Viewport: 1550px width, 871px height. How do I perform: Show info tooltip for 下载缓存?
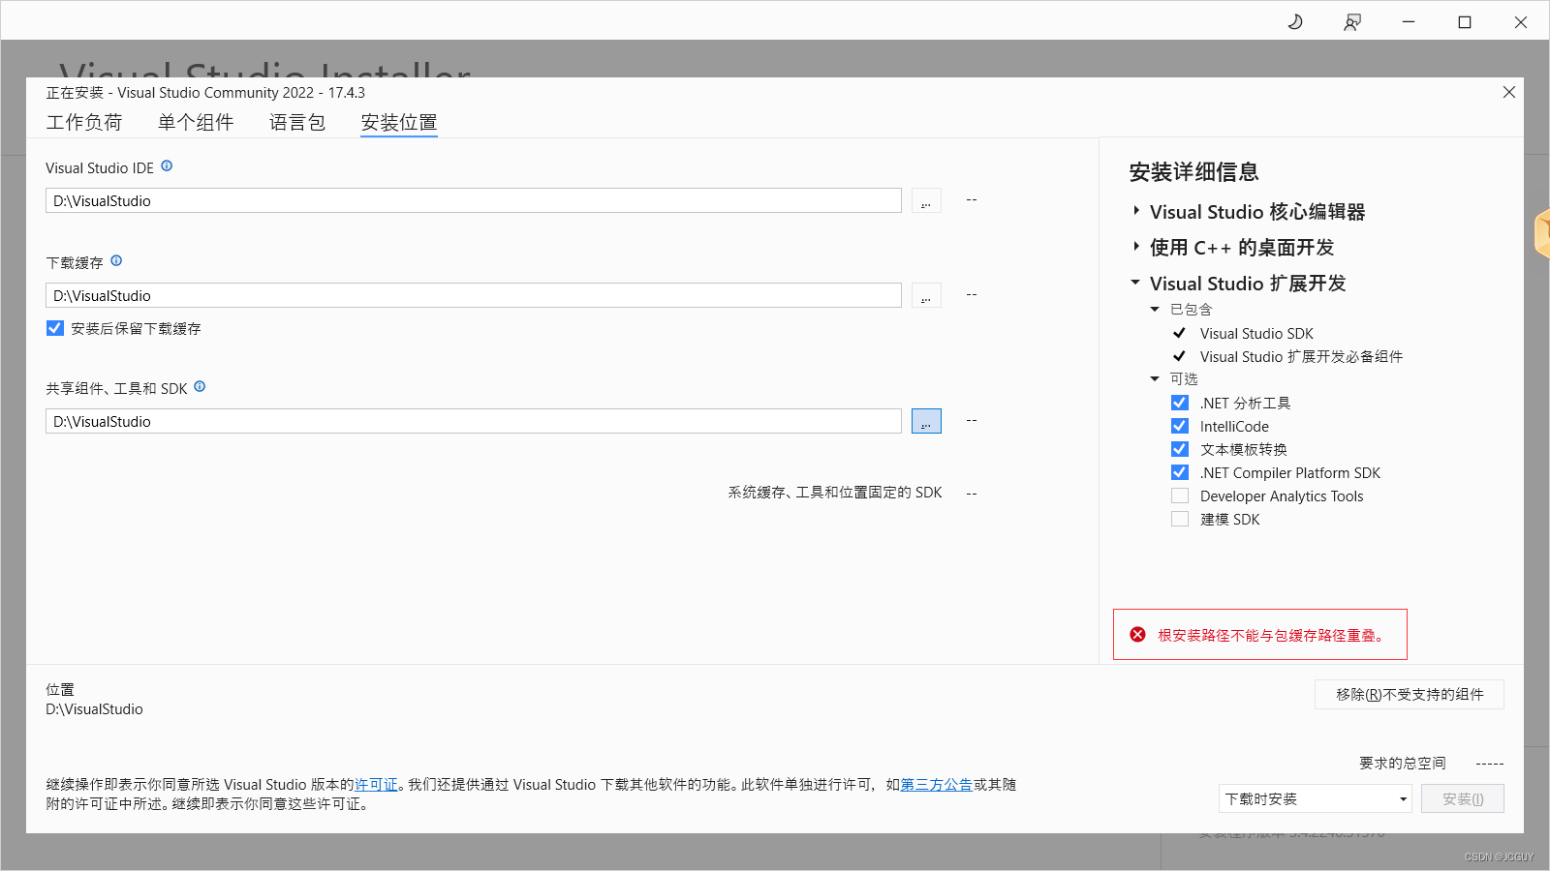click(116, 261)
